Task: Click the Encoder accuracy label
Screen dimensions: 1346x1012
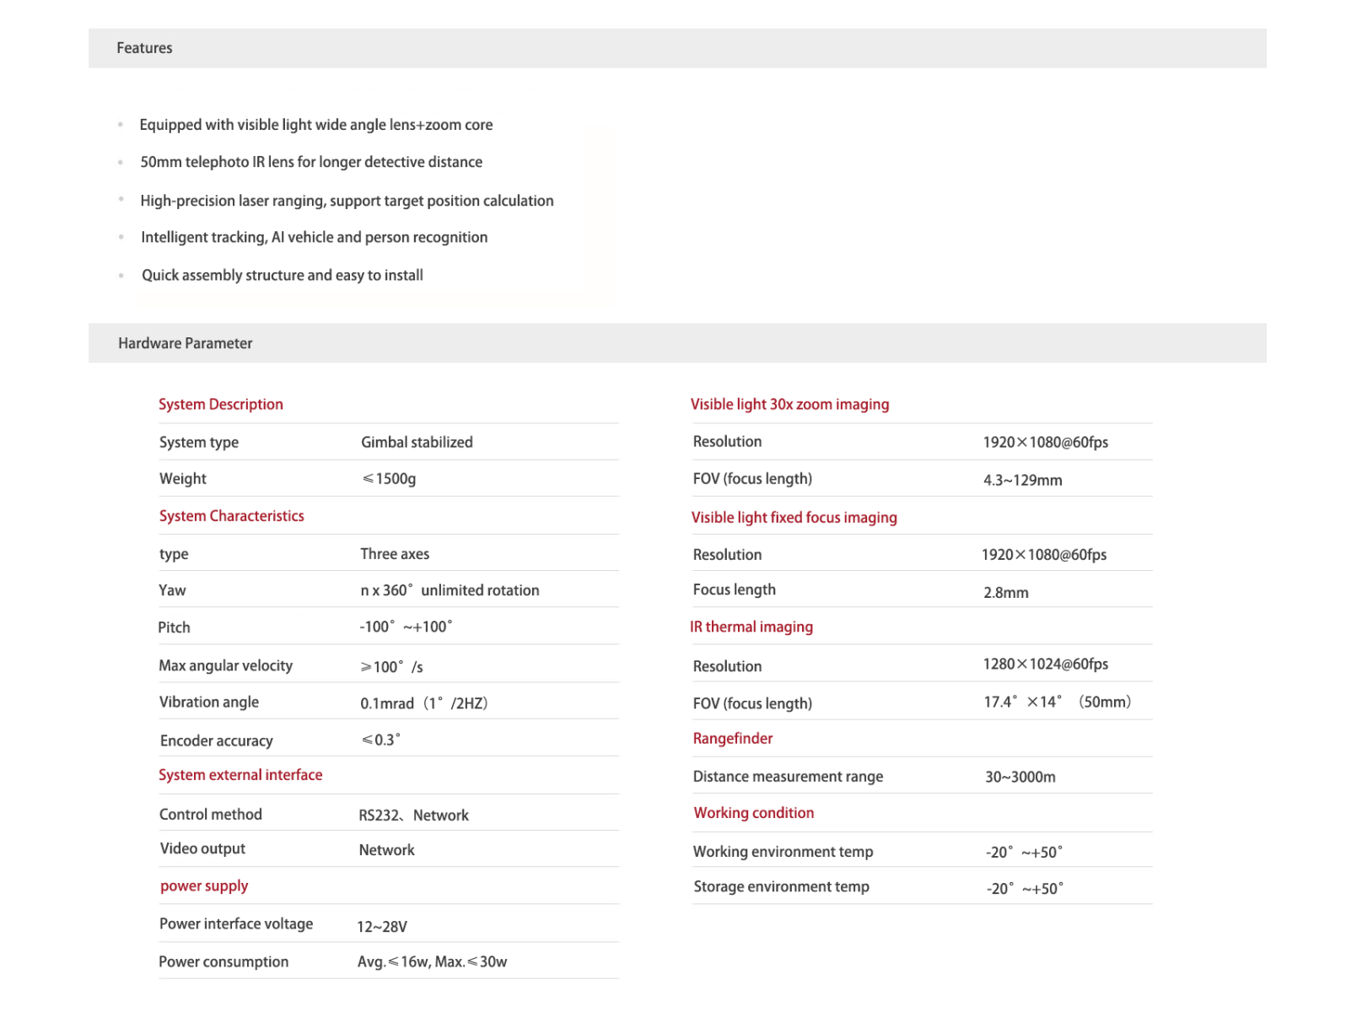Action: tap(217, 740)
